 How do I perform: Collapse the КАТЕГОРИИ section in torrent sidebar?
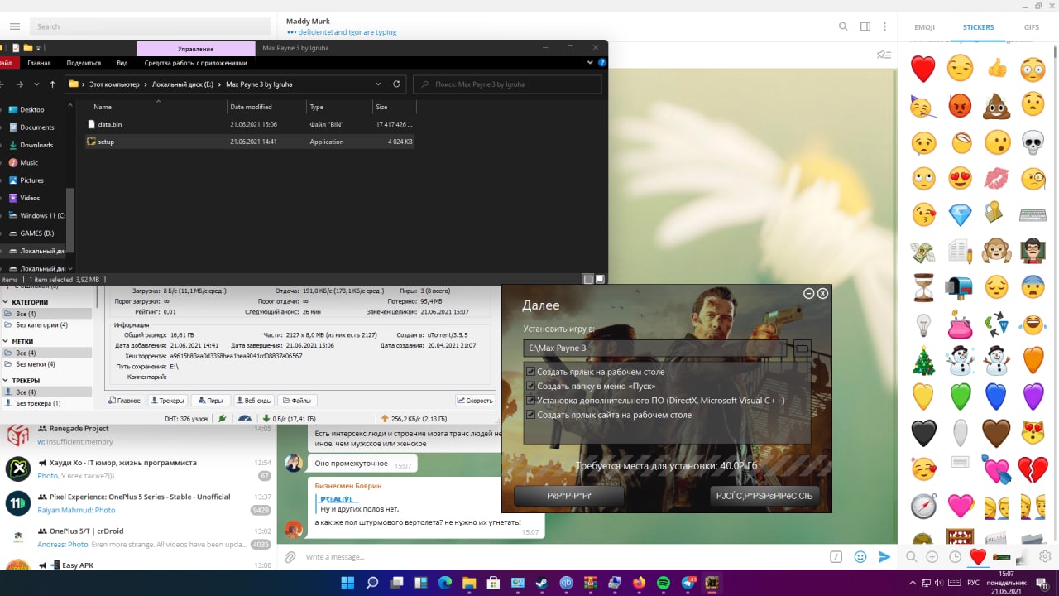point(6,302)
